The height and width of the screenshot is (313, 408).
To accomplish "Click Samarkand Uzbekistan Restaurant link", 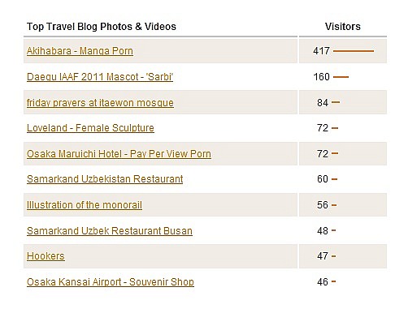I will coord(105,179).
